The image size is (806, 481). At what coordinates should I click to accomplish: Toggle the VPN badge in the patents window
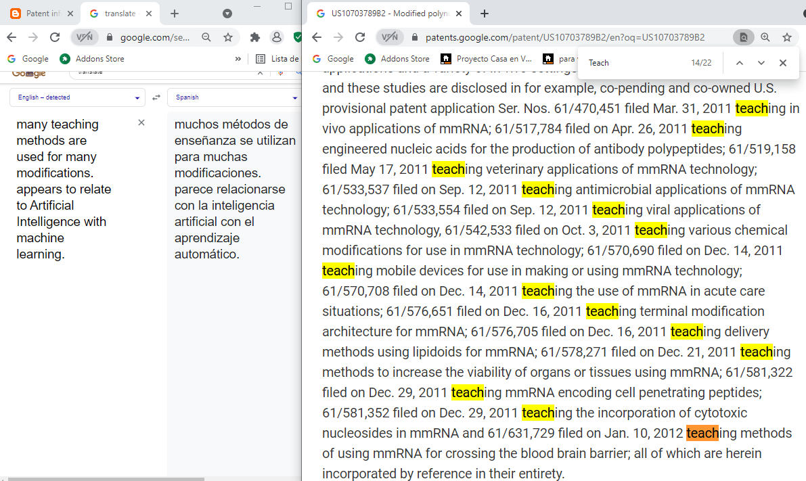(x=389, y=37)
